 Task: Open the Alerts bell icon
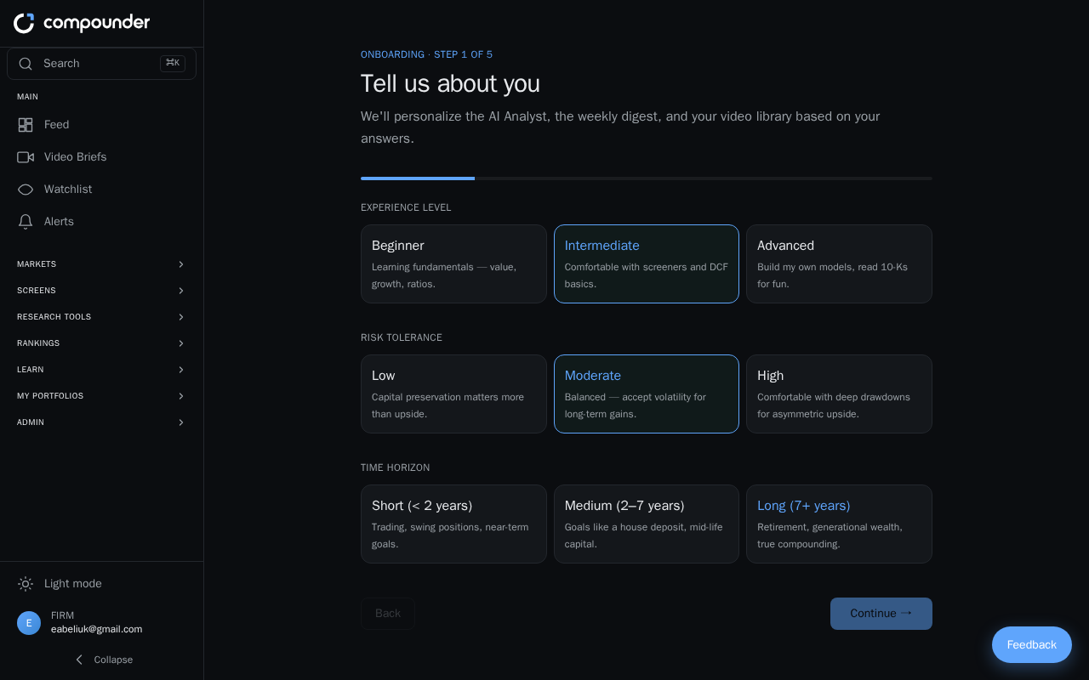[x=26, y=222]
